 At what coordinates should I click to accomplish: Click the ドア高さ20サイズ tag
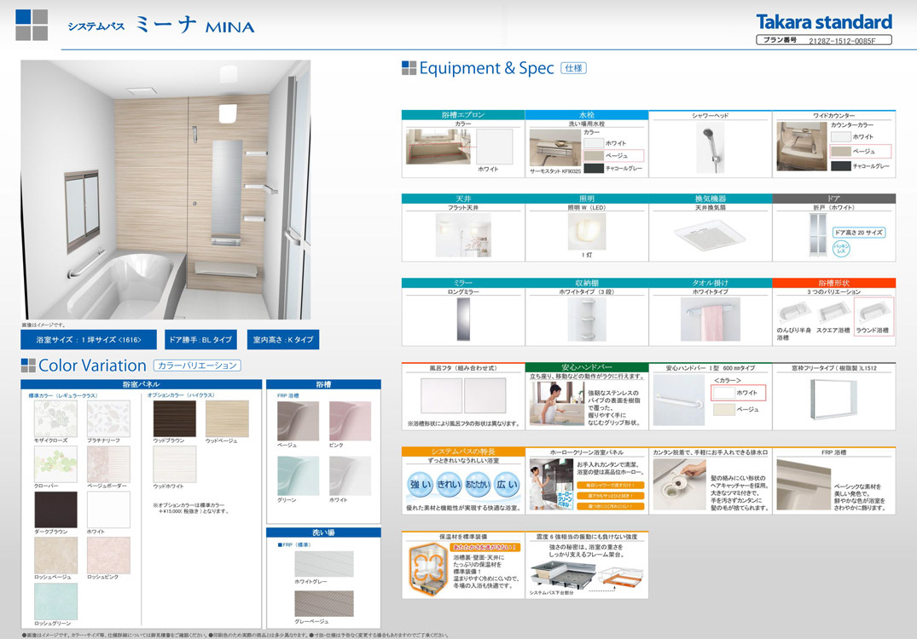[x=858, y=233]
